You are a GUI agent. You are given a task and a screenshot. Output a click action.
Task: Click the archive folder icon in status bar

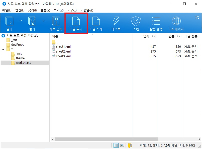pos(130,145)
